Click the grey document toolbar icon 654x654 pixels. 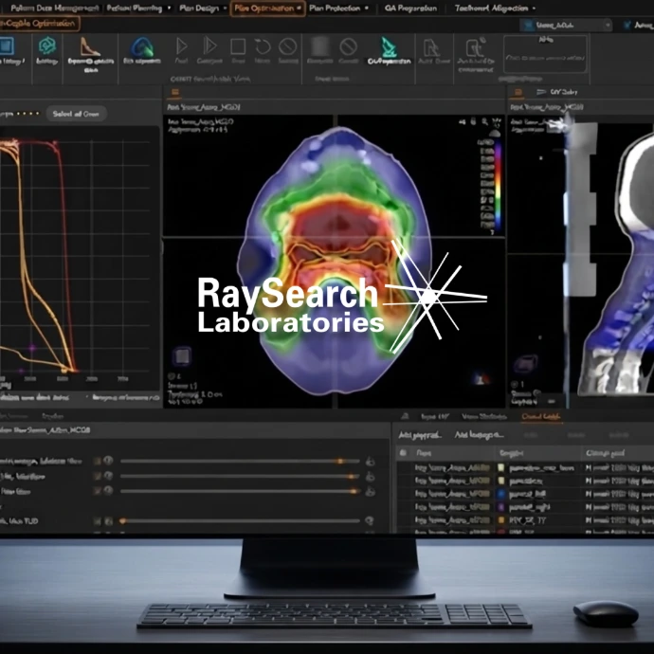pyautogui.click(x=431, y=47)
